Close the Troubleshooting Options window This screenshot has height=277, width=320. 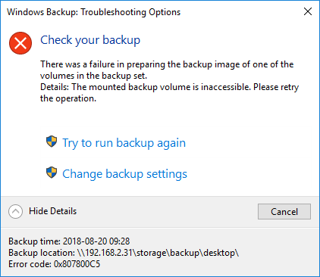click(308, 11)
